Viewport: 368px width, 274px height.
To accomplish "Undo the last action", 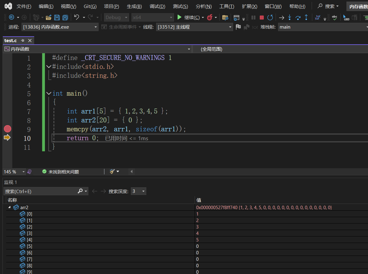I will (x=76, y=17).
